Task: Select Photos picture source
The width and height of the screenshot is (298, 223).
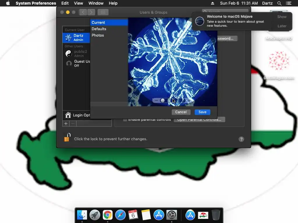Action: 109,35
